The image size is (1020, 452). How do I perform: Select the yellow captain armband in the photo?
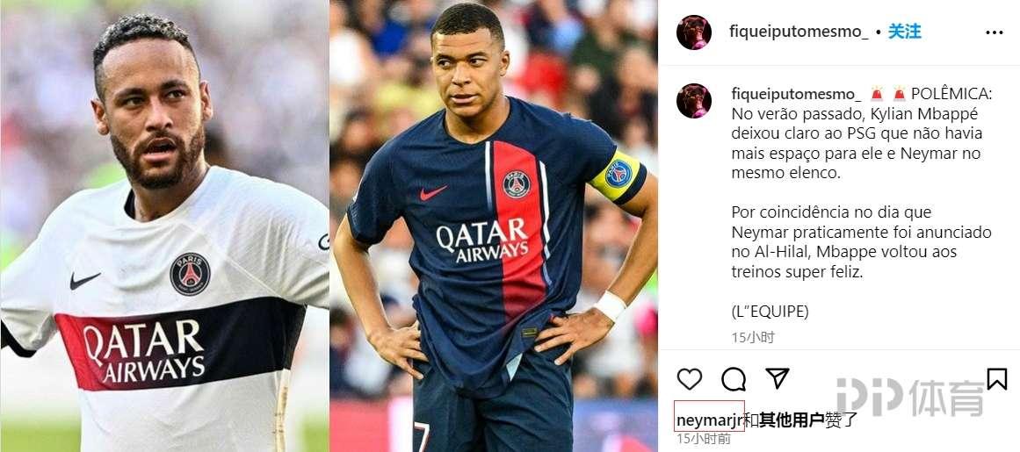point(617,176)
